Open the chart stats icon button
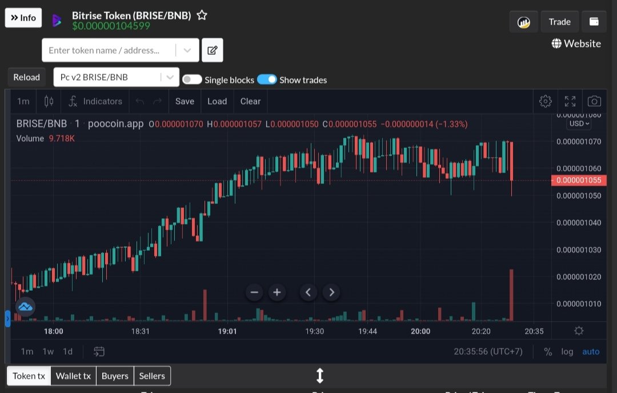The height and width of the screenshot is (393, 617). click(x=523, y=22)
